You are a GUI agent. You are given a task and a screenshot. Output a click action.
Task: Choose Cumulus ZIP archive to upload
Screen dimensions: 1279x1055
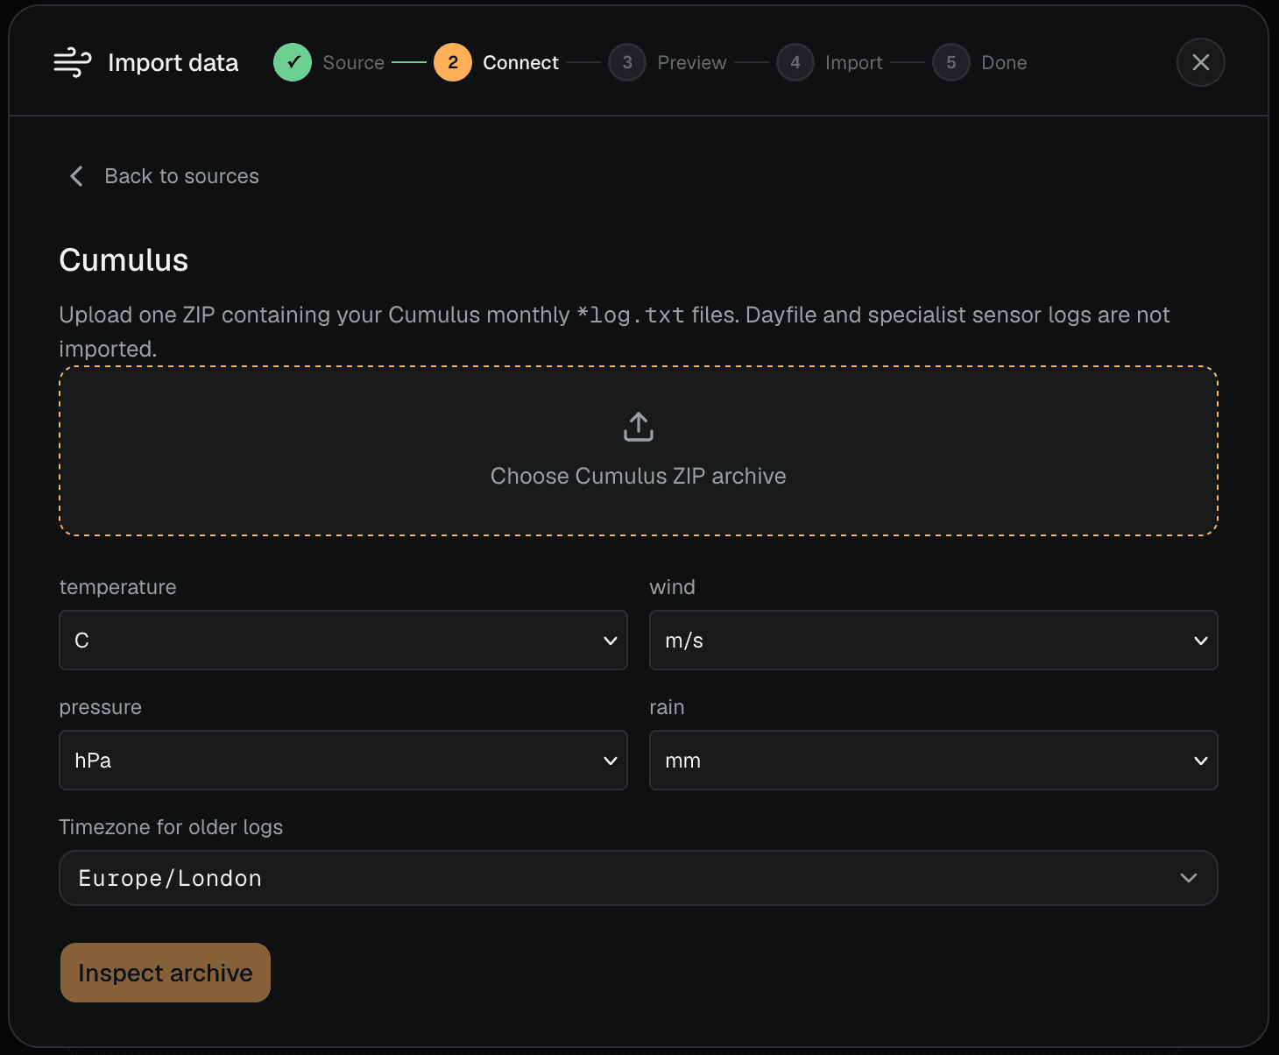639,451
